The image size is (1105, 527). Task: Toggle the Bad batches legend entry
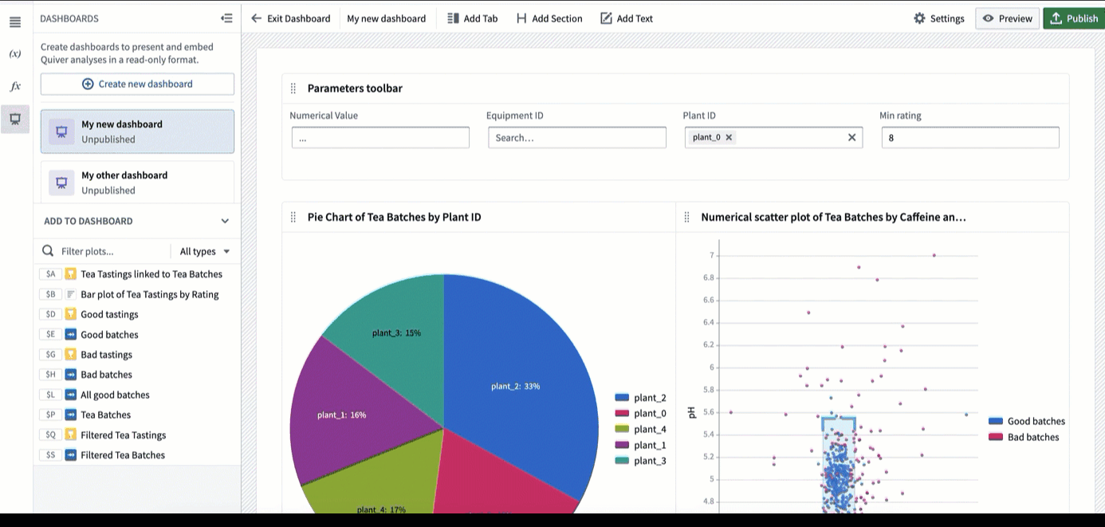point(1024,437)
